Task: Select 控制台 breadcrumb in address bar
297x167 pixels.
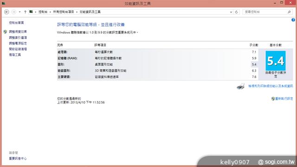Action: tap(43, 12)
